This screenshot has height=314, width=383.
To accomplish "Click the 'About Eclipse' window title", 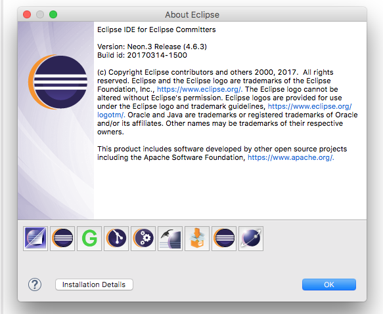I will 192,14.
